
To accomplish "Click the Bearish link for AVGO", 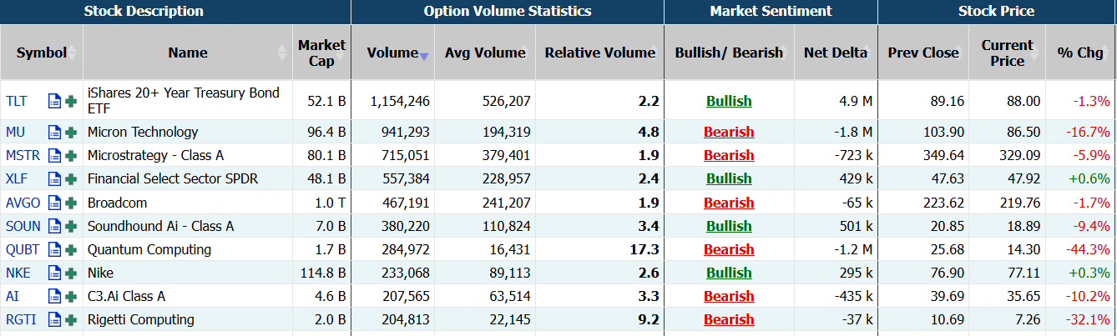I will [729, 203].
